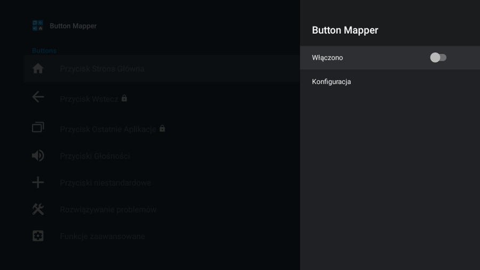Click the home icon for Strona Główna

(38, 69)
